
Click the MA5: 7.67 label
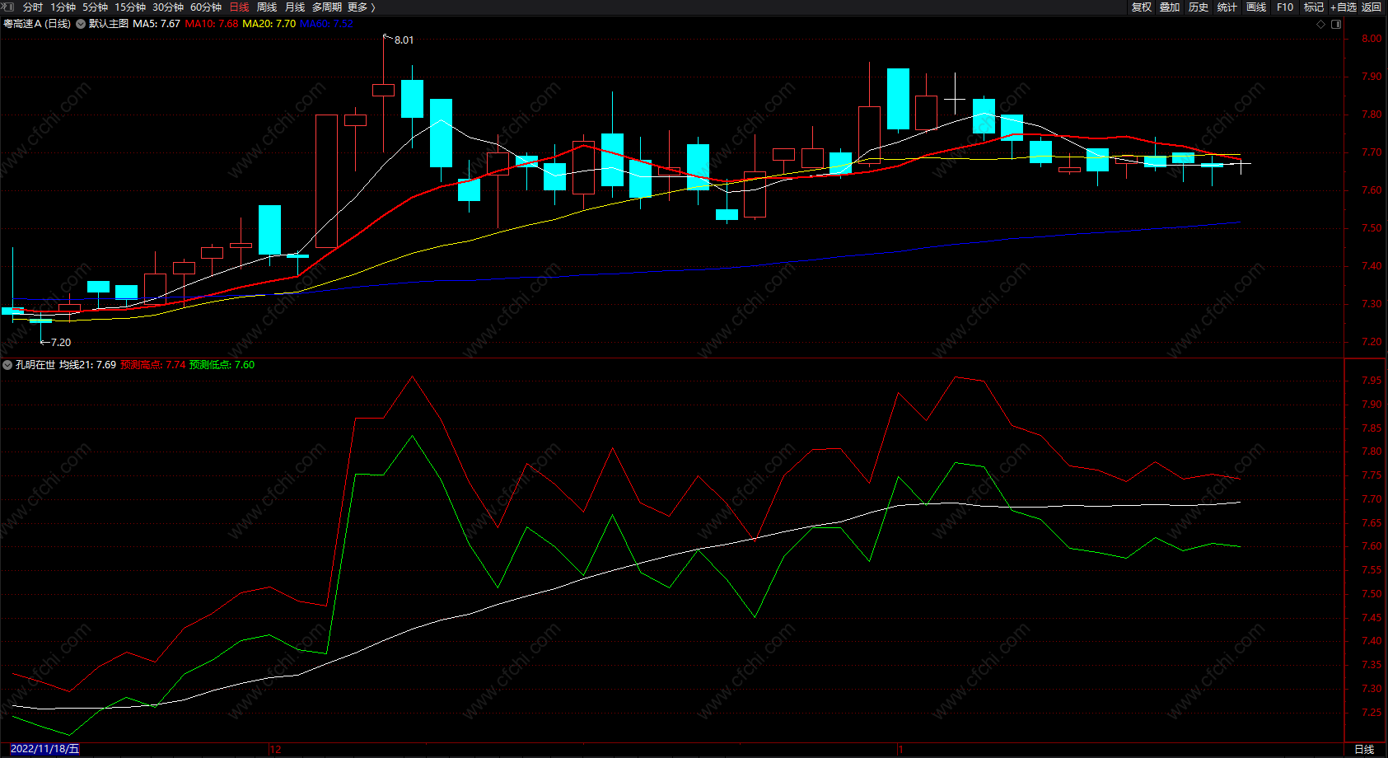coord(157,24)
